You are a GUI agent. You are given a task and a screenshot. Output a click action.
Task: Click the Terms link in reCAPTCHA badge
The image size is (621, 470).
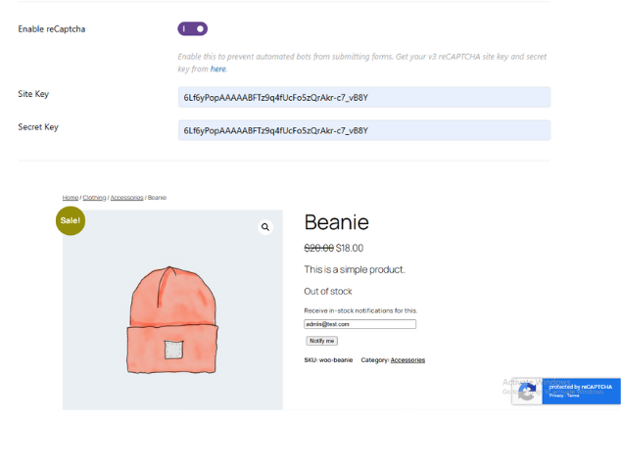572,396
